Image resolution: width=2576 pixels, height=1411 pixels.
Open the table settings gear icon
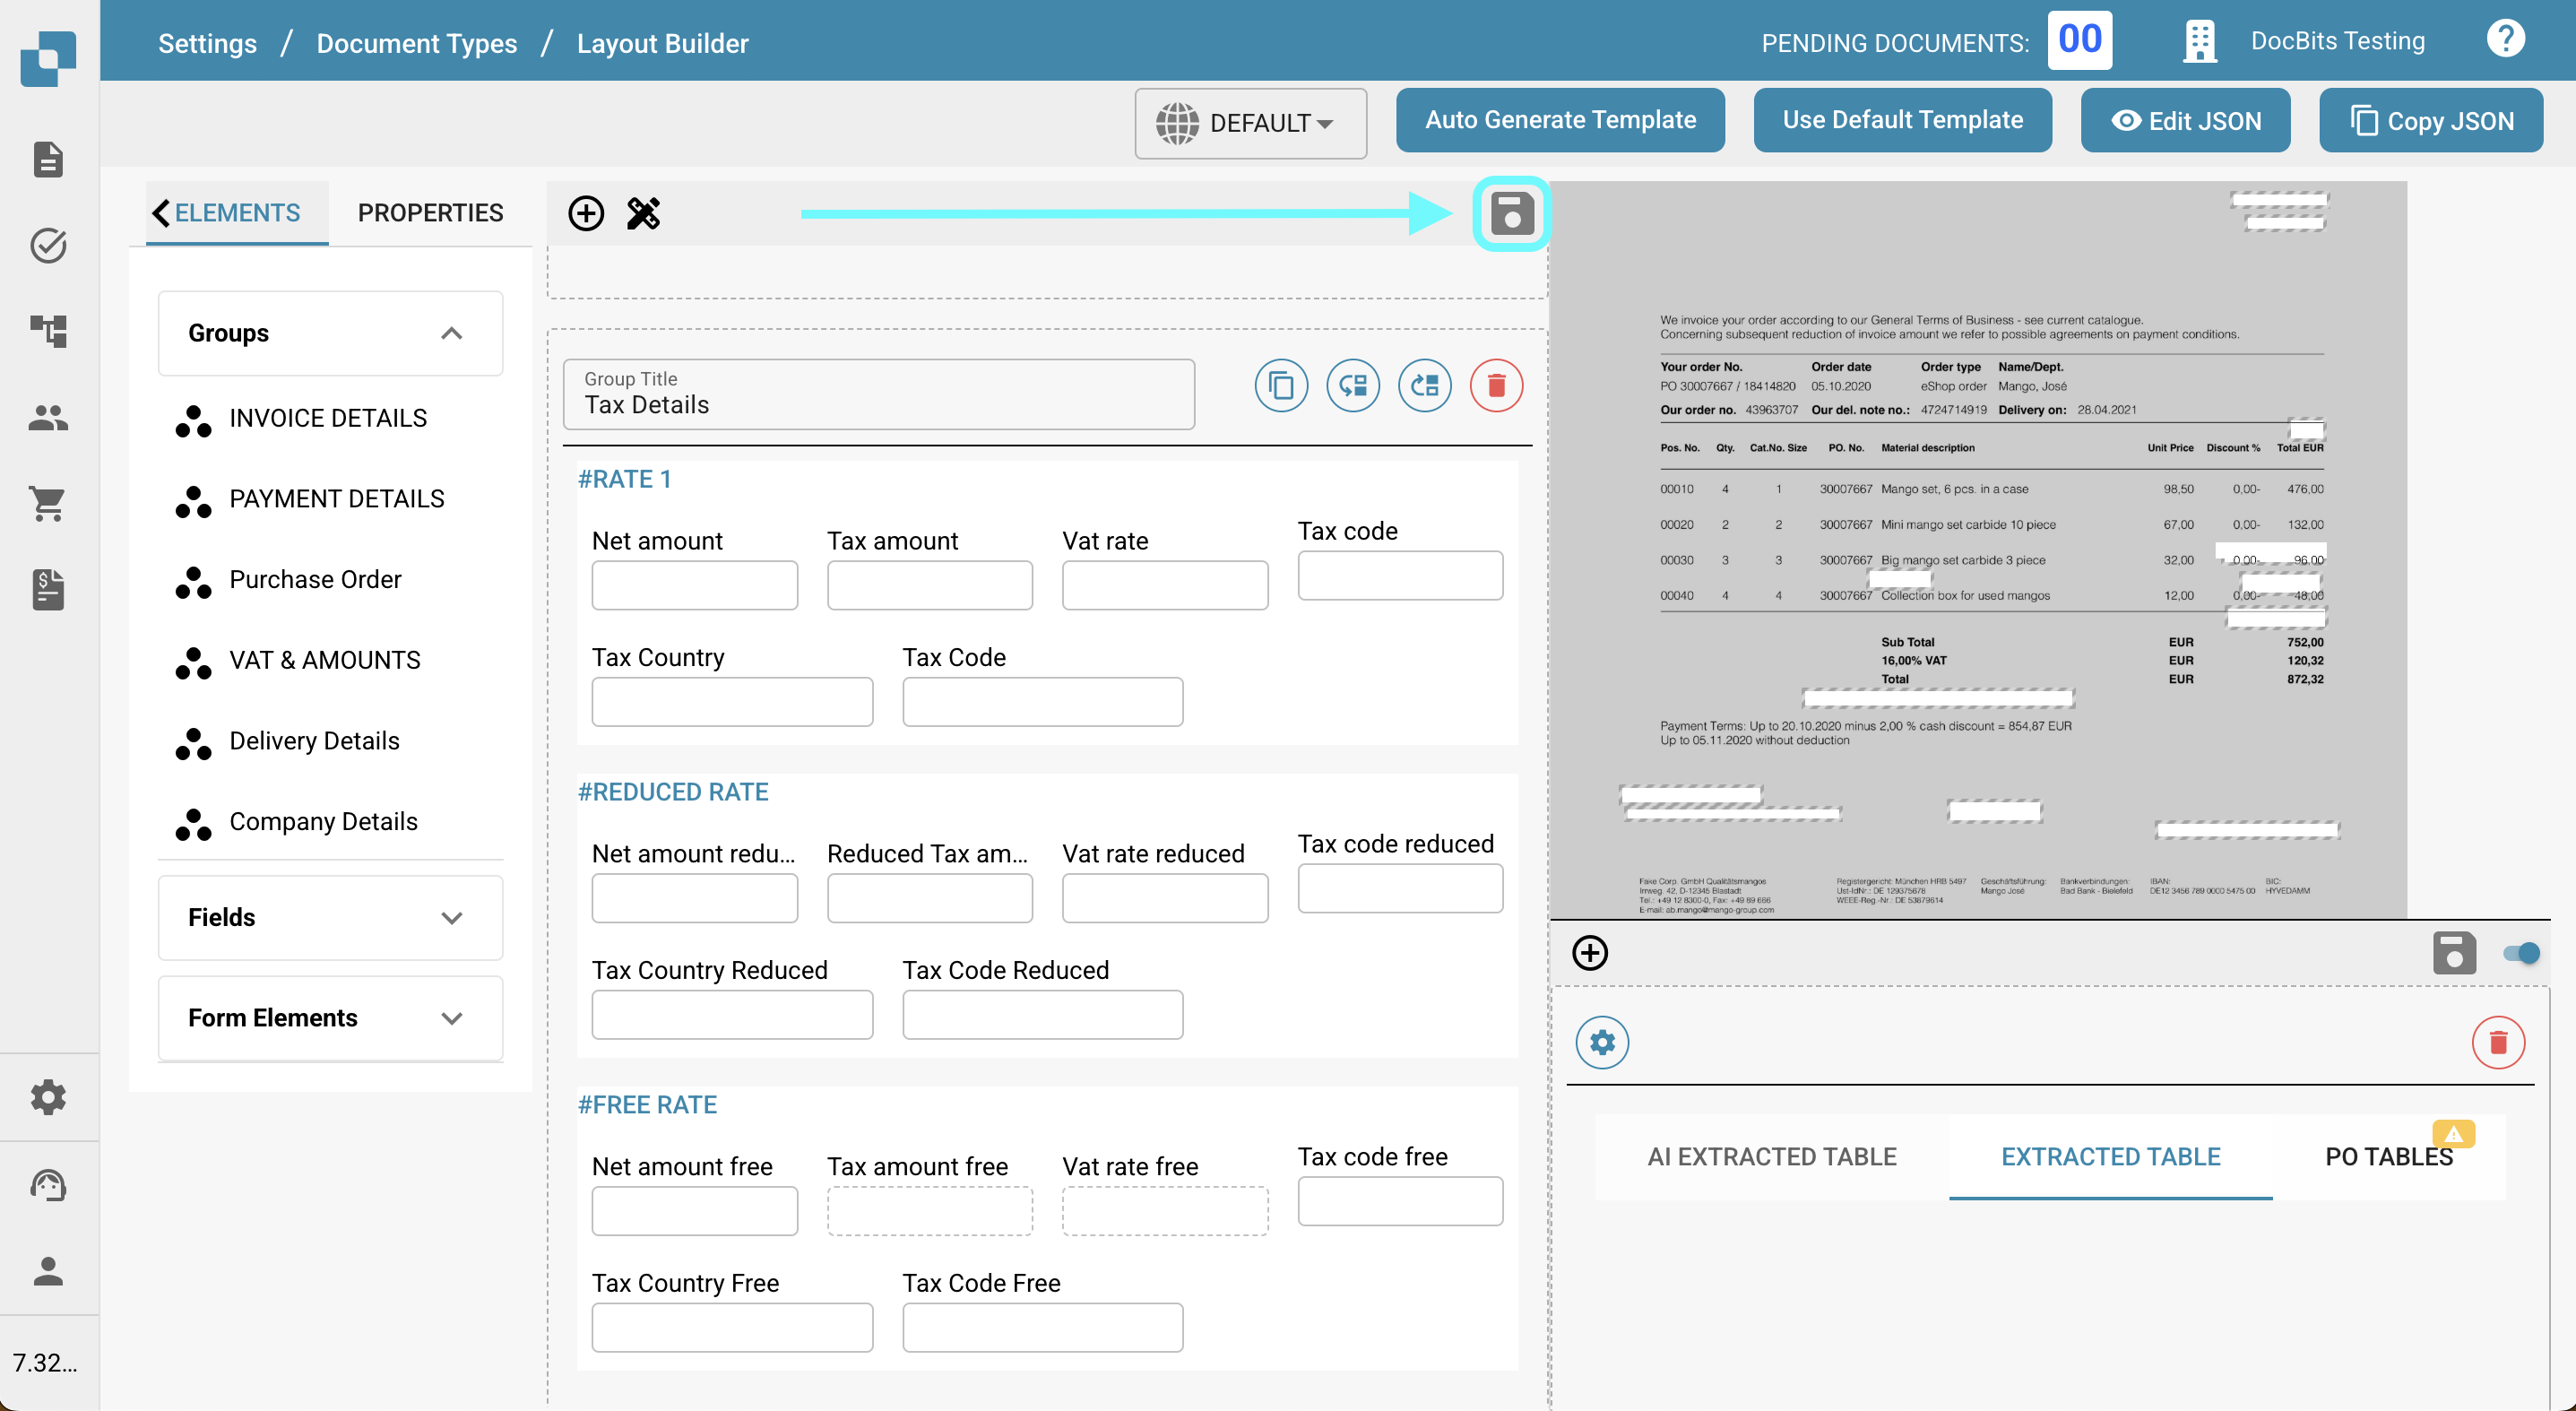click(1602, 1043)
